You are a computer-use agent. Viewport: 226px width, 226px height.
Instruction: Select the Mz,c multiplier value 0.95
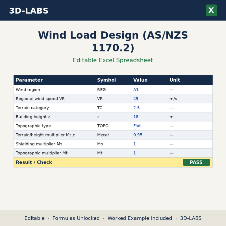tap(138, 135)
